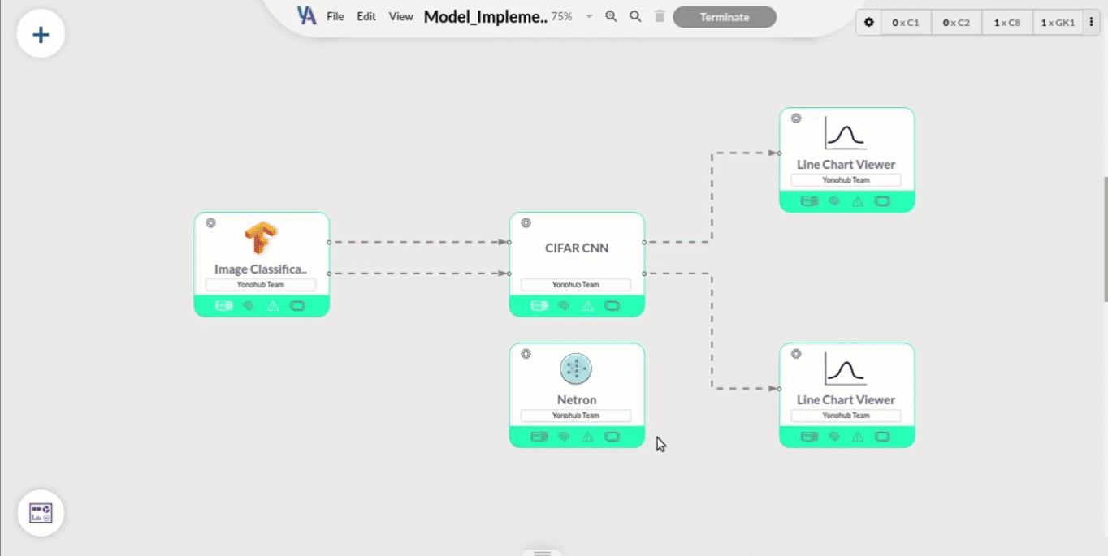Click warning triangle on upper Line Chart Viewer
This screenshot has width=1108, height=556.
click(858, 201)
